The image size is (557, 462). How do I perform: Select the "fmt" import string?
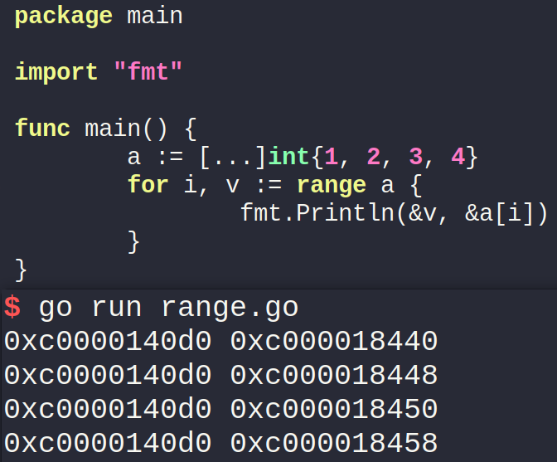click(x=148, y=71)
